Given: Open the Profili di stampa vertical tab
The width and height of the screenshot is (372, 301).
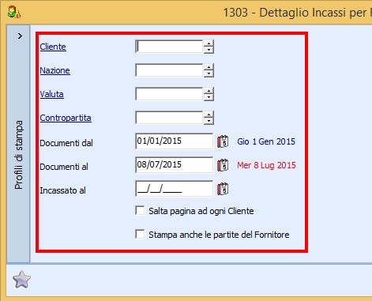Looking at the screenshot, I should 19,155.
